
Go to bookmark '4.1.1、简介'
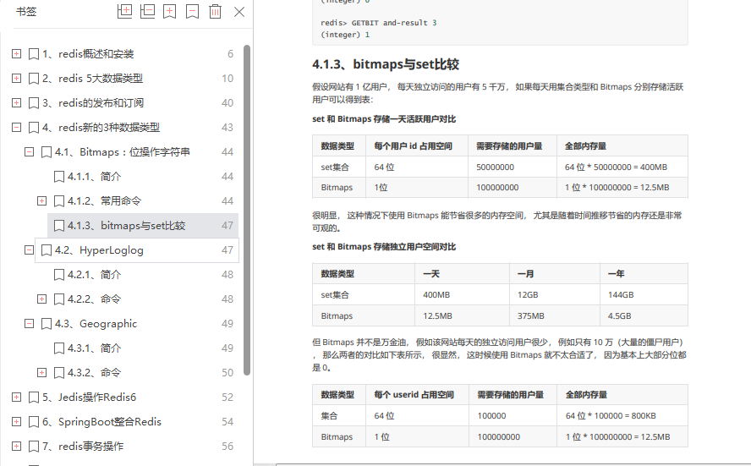coord(95,177)
